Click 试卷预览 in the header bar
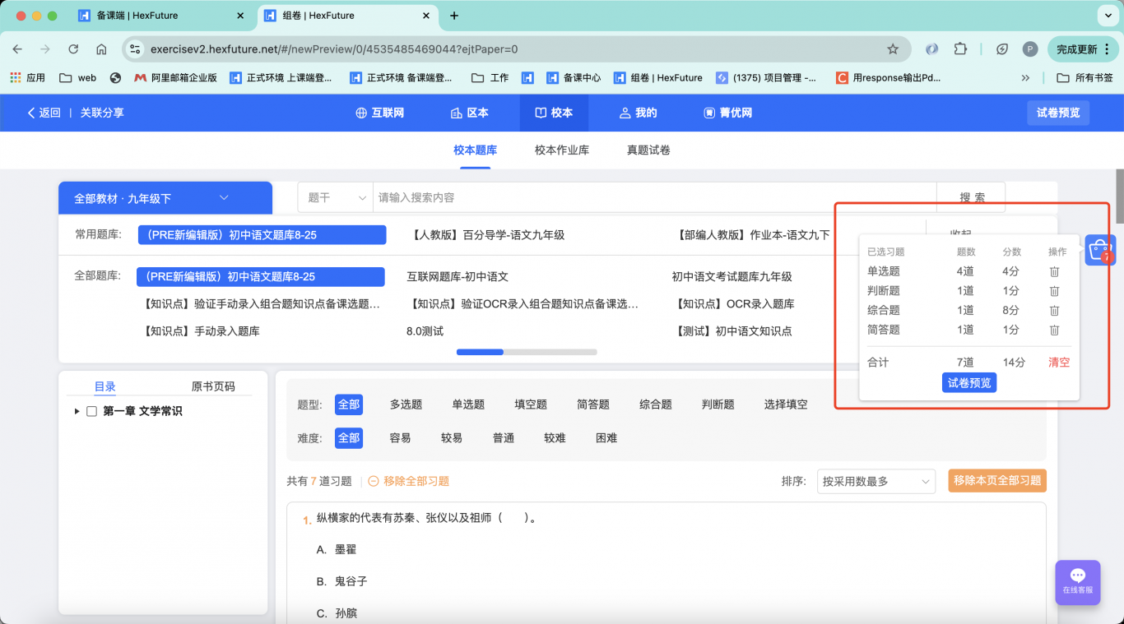 (x=1058, y=113)
